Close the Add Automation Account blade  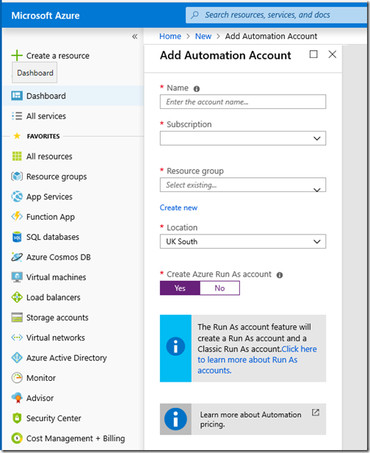coord(333,54)
